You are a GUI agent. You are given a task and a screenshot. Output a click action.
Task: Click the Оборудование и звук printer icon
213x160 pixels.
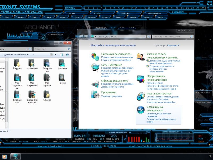[95, 84]
